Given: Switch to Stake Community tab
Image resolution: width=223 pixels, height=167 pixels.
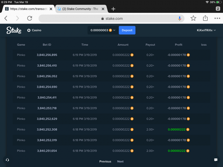Looking at the screenshot, I should pyautogui.click(x=81, y=9).
